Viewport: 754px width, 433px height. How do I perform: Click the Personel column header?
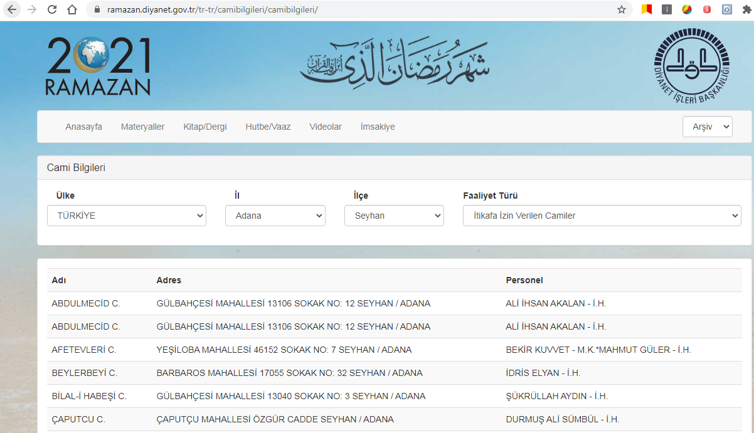pyautogui.click(x=524, y=280)
